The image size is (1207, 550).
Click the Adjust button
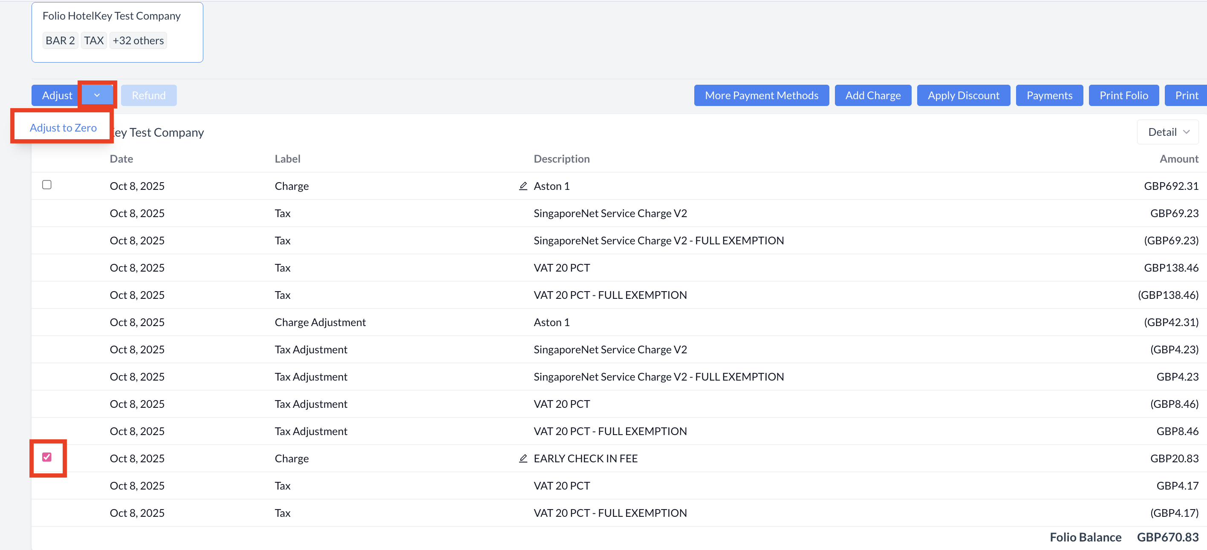click(x=57, y=95)
